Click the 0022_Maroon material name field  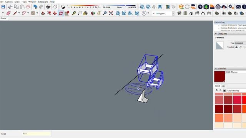click(236, 72)
